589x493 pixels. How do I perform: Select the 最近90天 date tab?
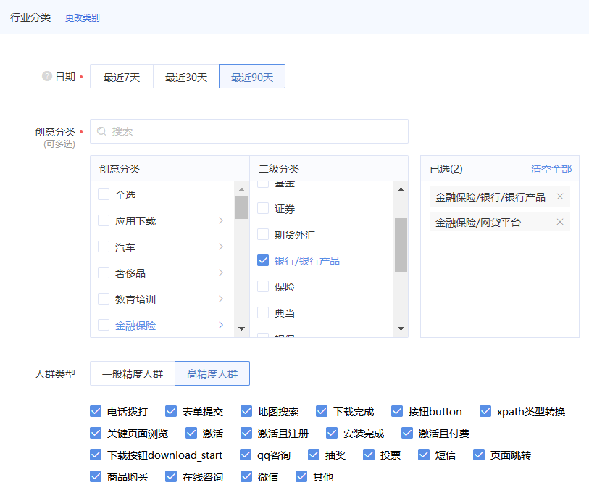[x=252, y=76]
